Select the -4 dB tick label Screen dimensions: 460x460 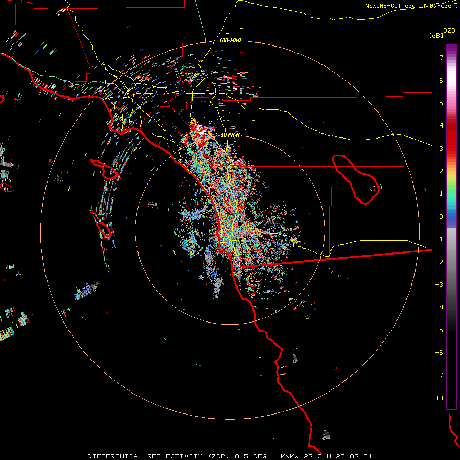pyautogui.click(x=439, y=307)
